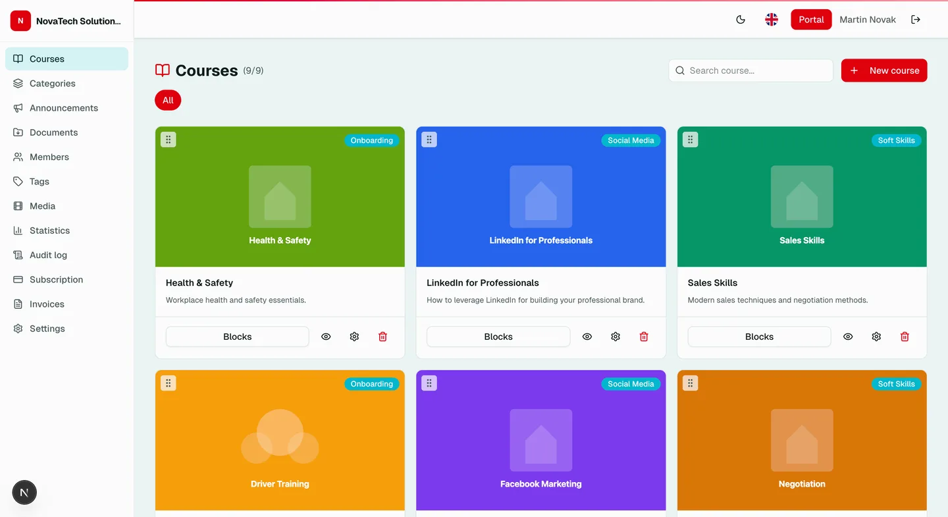Open course settings for Health & Safety
948x517 pixels.
click(354, 337)
